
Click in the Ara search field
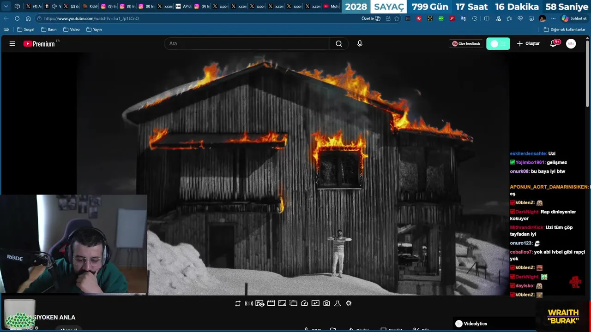(247, 44)
